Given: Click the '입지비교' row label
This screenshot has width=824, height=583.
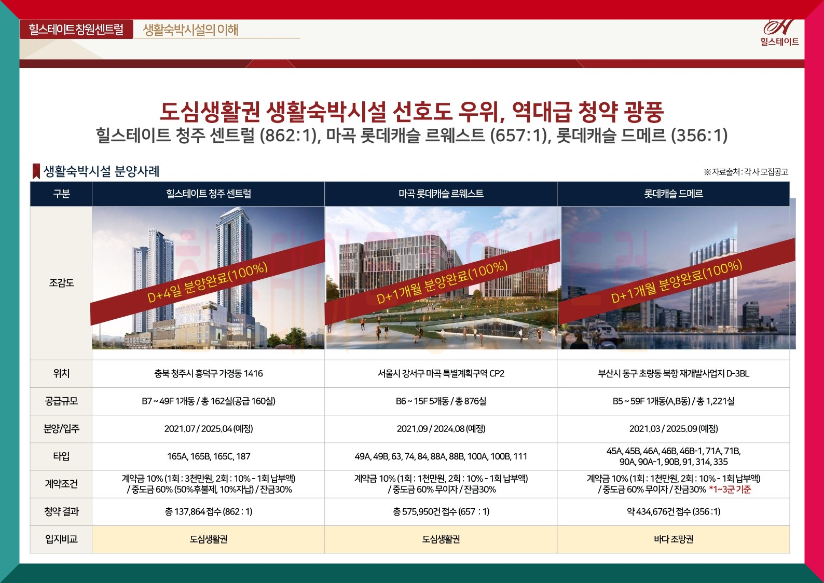Looking at the screenshot, I should point(61,539).
